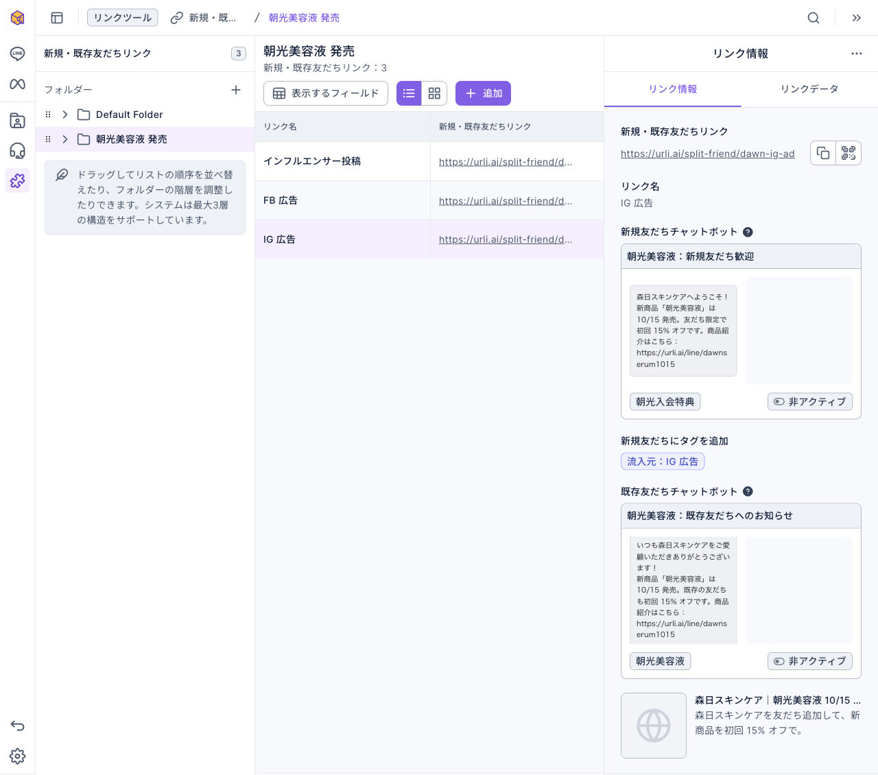This screenshot has height=775, width=878.
Task: Expand the Default Folder chevron
Action: [x=65, y=115]
